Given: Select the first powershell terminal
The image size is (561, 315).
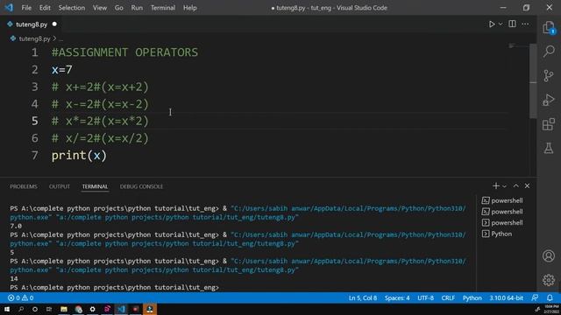Looking at the screenshot, I should tap(502, 200).
